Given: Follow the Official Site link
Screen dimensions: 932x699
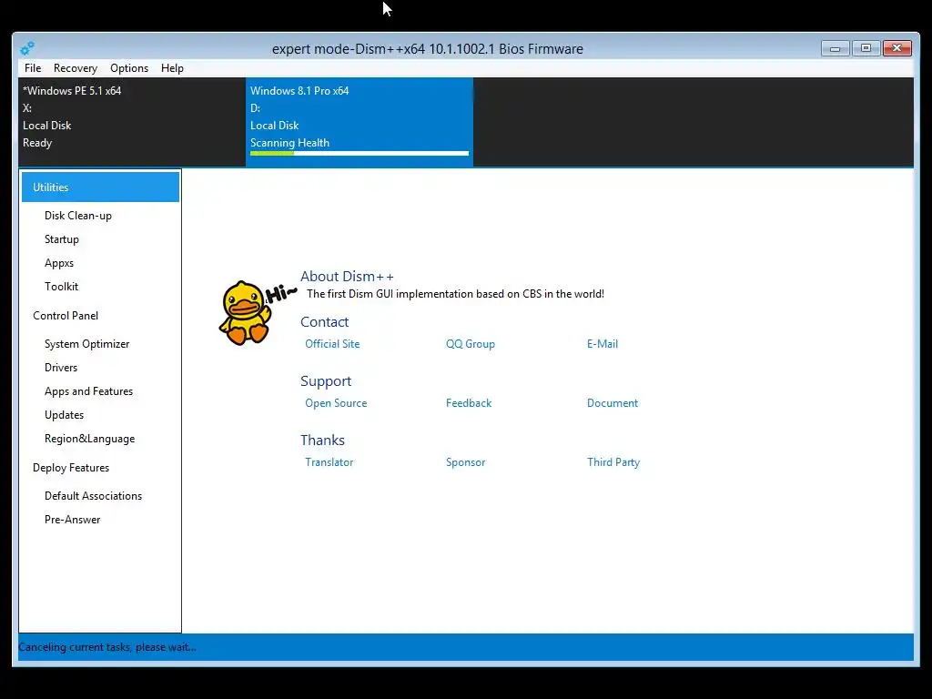Looking at the screenshot, I should click(x=332, y=344).
